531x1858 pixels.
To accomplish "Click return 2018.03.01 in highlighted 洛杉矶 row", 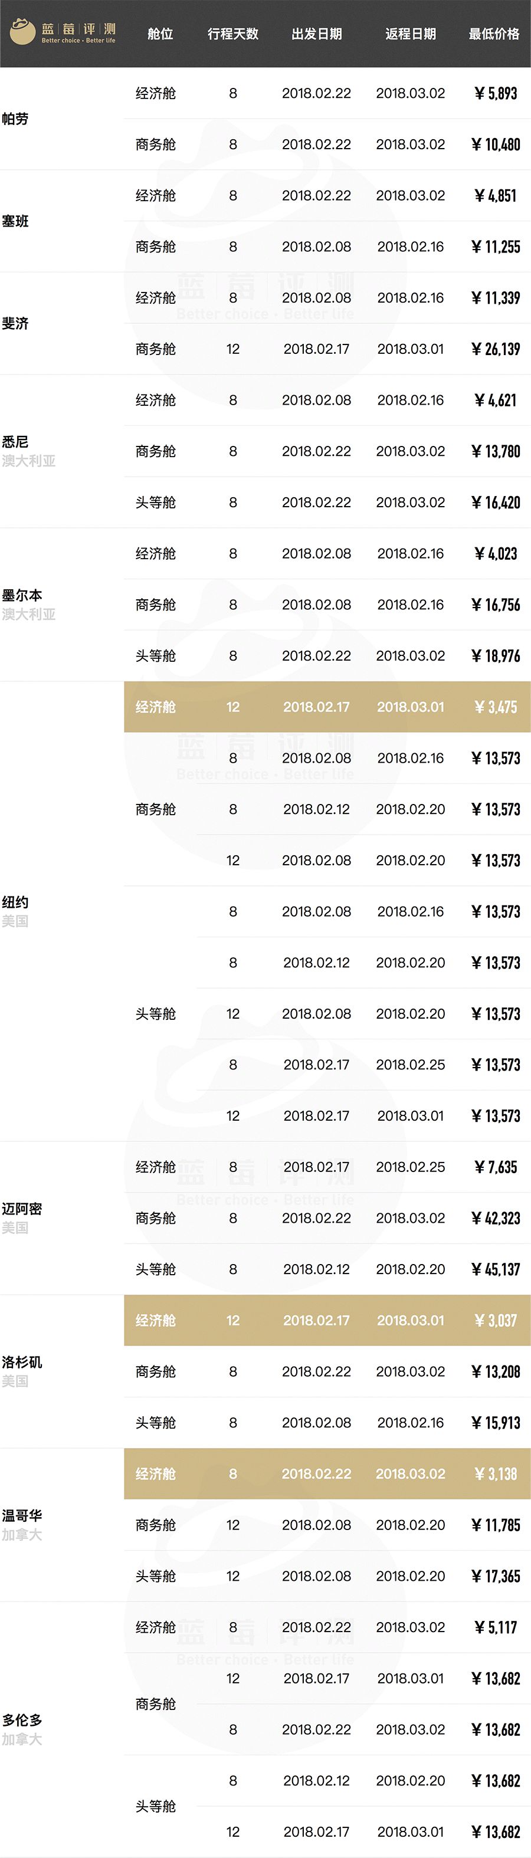I will point(411,1321).
